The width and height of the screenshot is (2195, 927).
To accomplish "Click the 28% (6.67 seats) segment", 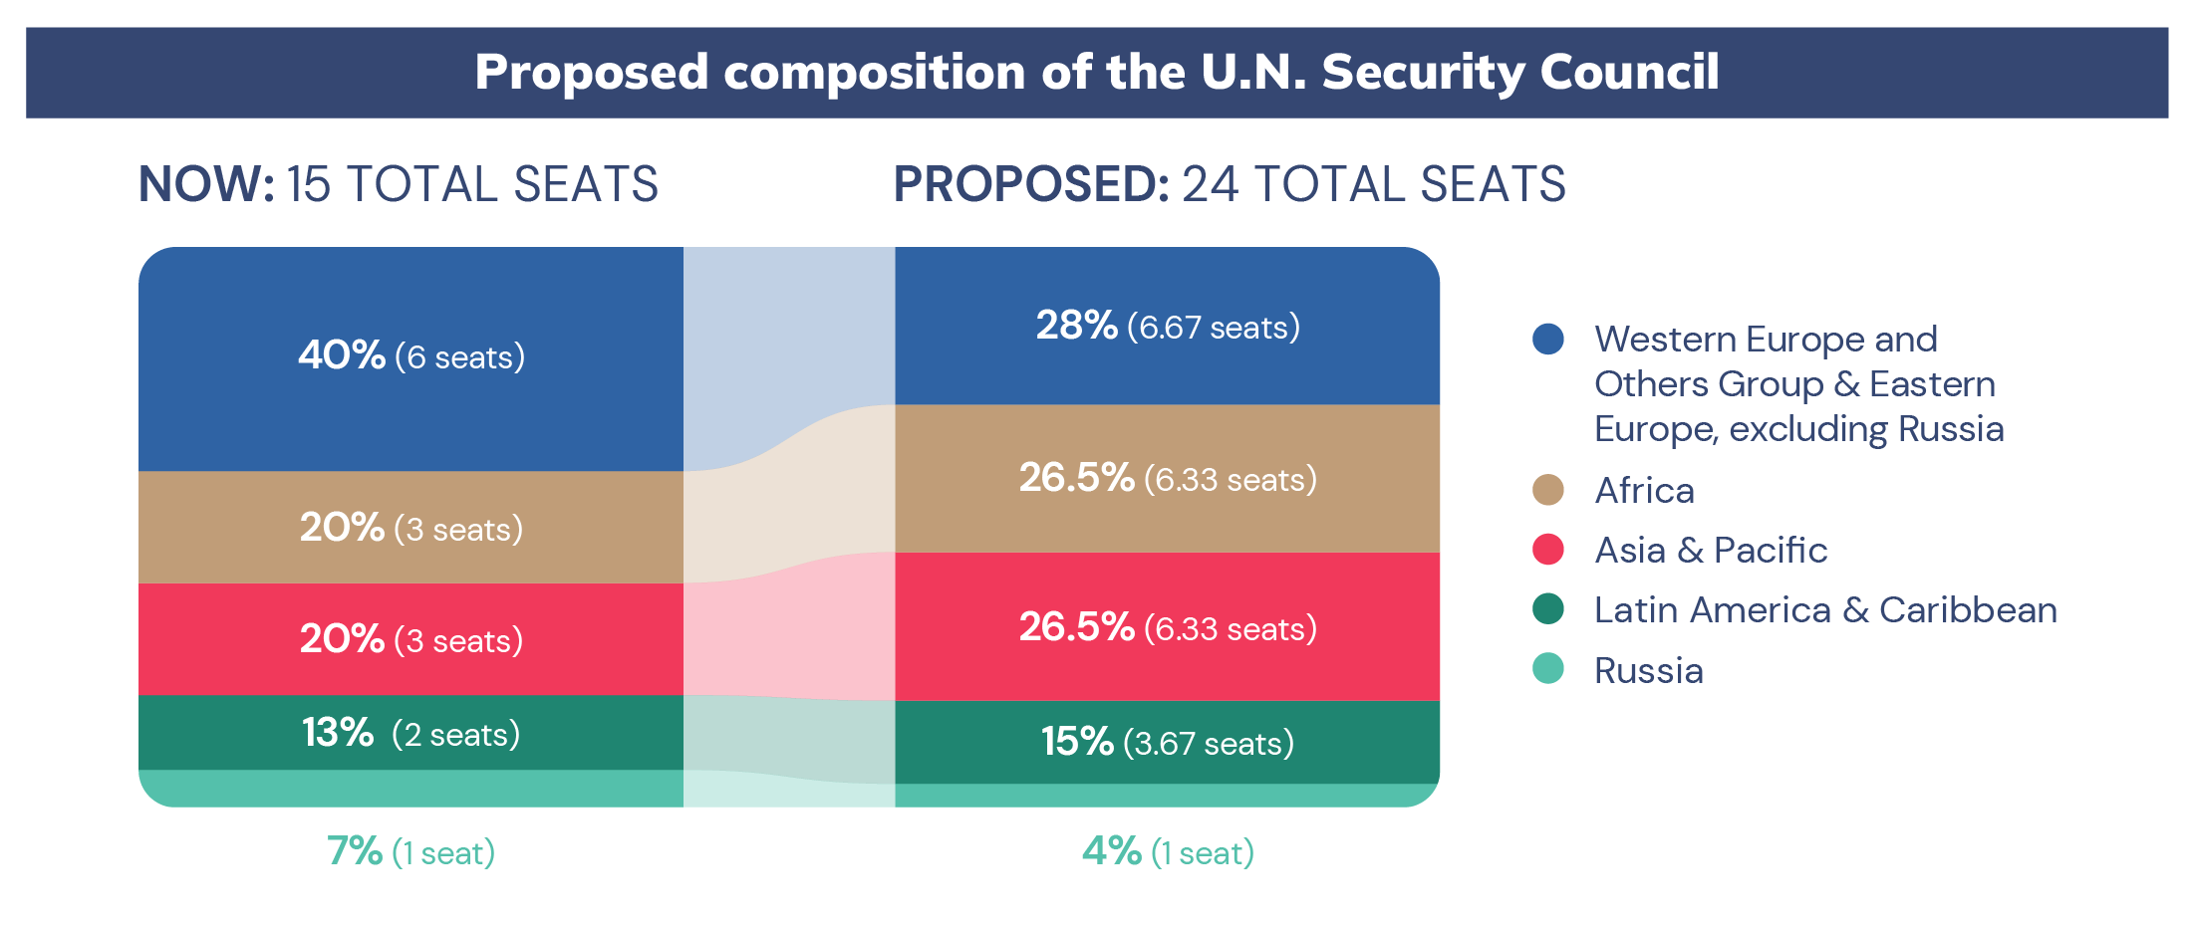I will (1167, 326).
